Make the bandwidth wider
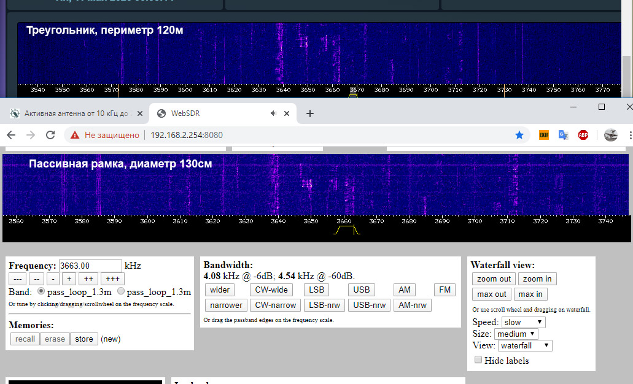633x384 pixels. tap(220, 290)
